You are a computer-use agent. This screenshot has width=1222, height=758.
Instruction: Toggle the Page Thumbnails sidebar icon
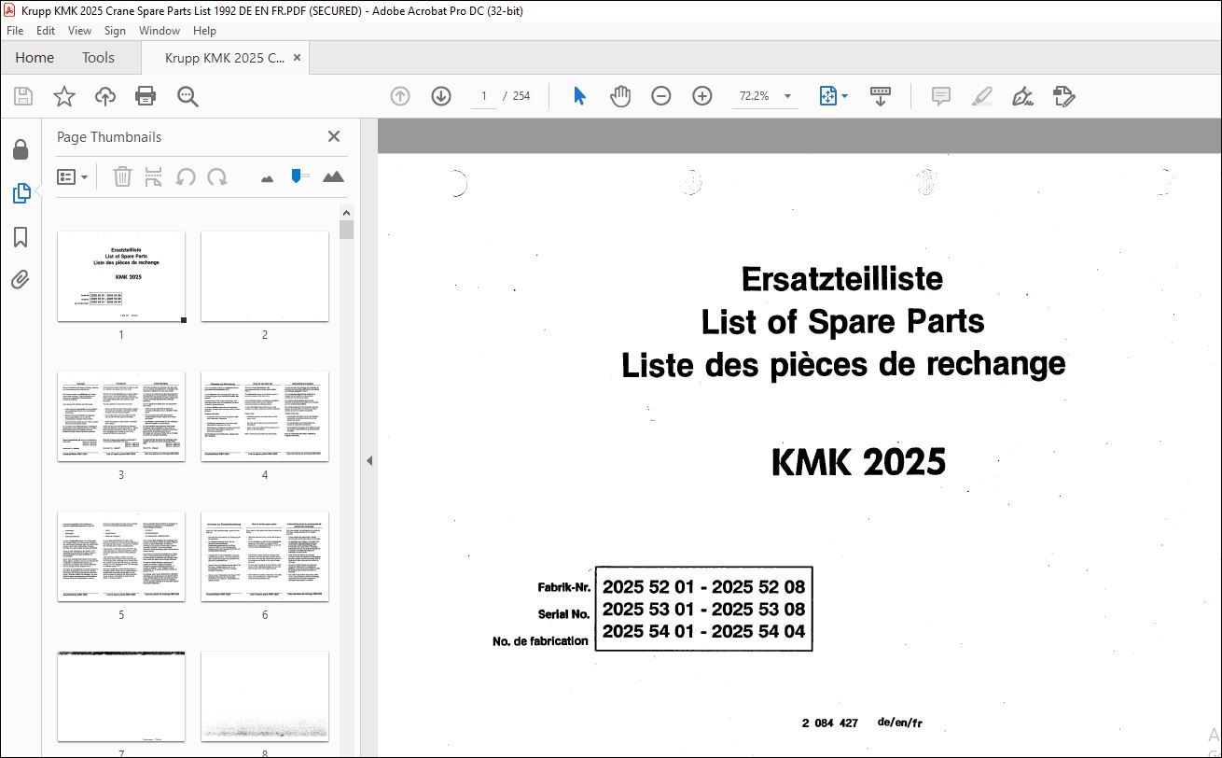pyautogui.click(x=21, y=193)
